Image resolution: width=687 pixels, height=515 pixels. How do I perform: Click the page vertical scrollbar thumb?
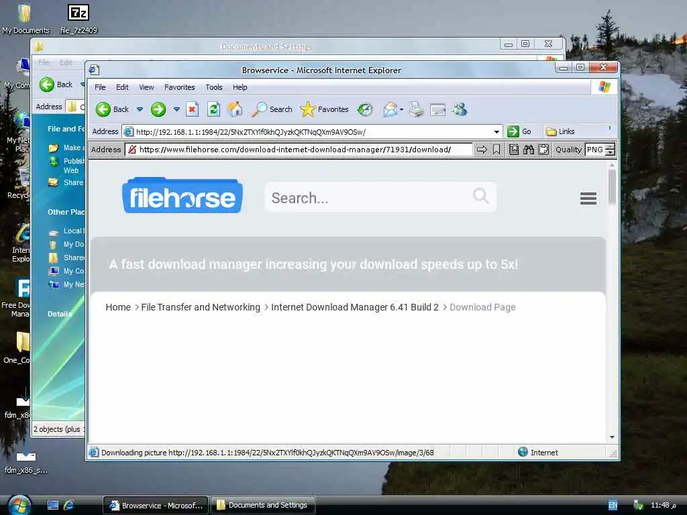(612, 187)
